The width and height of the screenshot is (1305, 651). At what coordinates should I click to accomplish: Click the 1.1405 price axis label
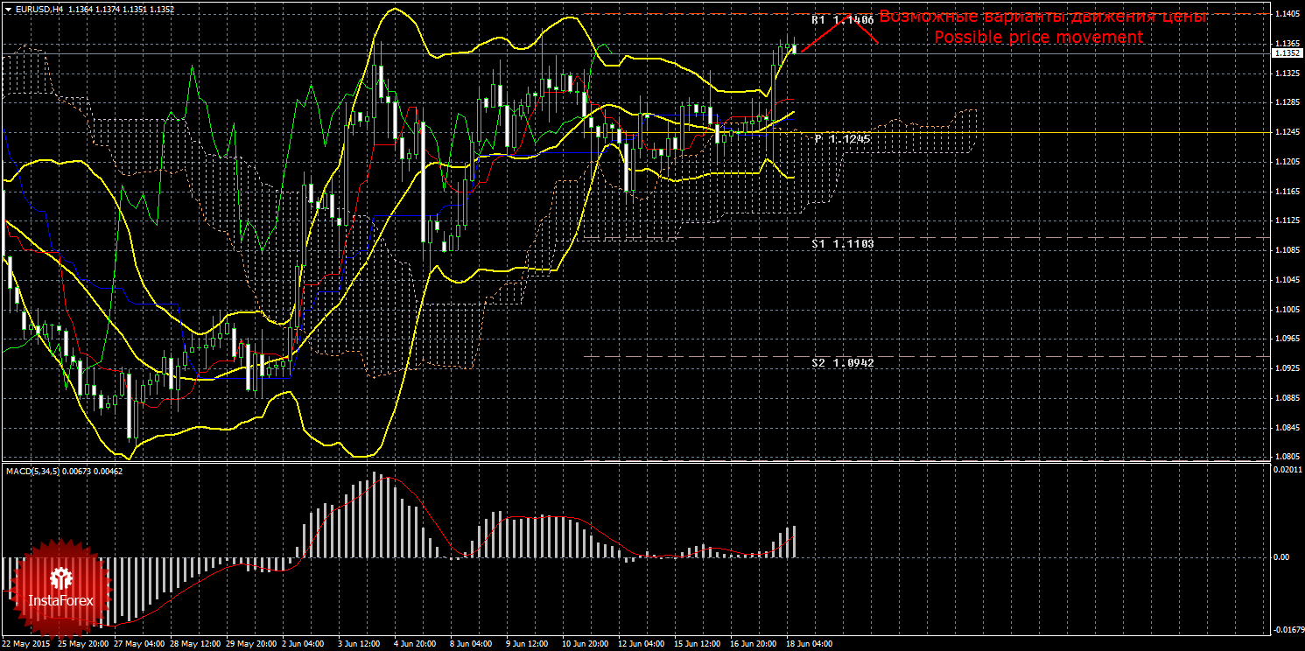click(x=1287, y=14)
